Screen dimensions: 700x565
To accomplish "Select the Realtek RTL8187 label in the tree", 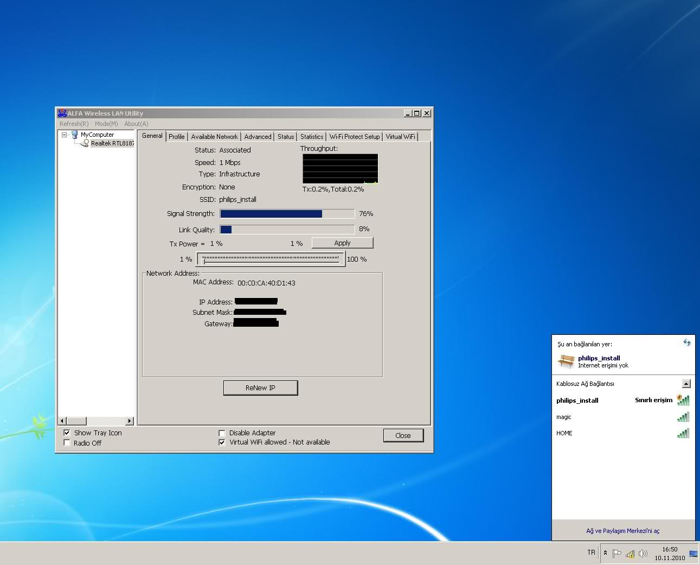I will (112, 143).
